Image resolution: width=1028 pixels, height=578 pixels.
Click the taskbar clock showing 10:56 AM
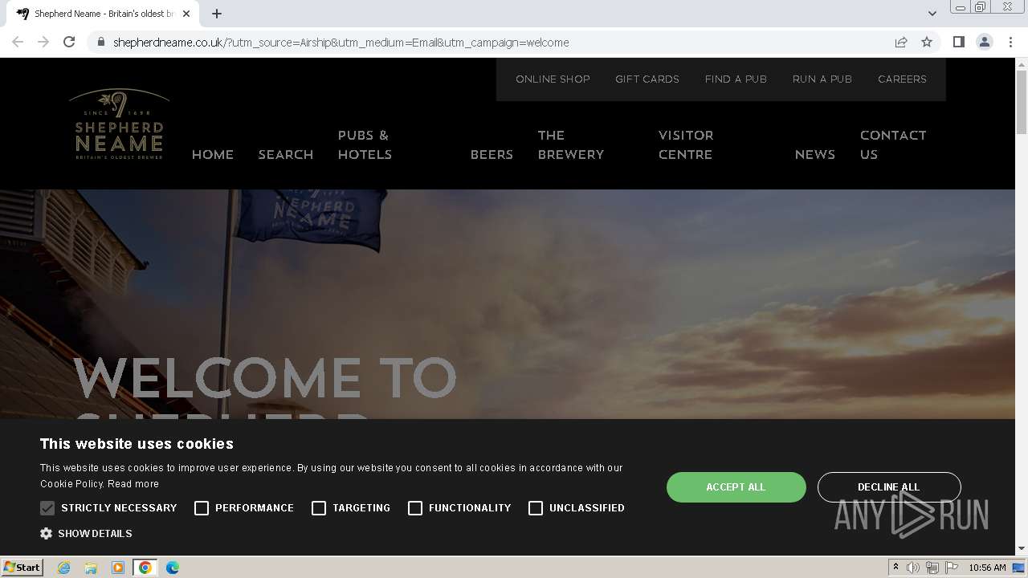(987, 568)
